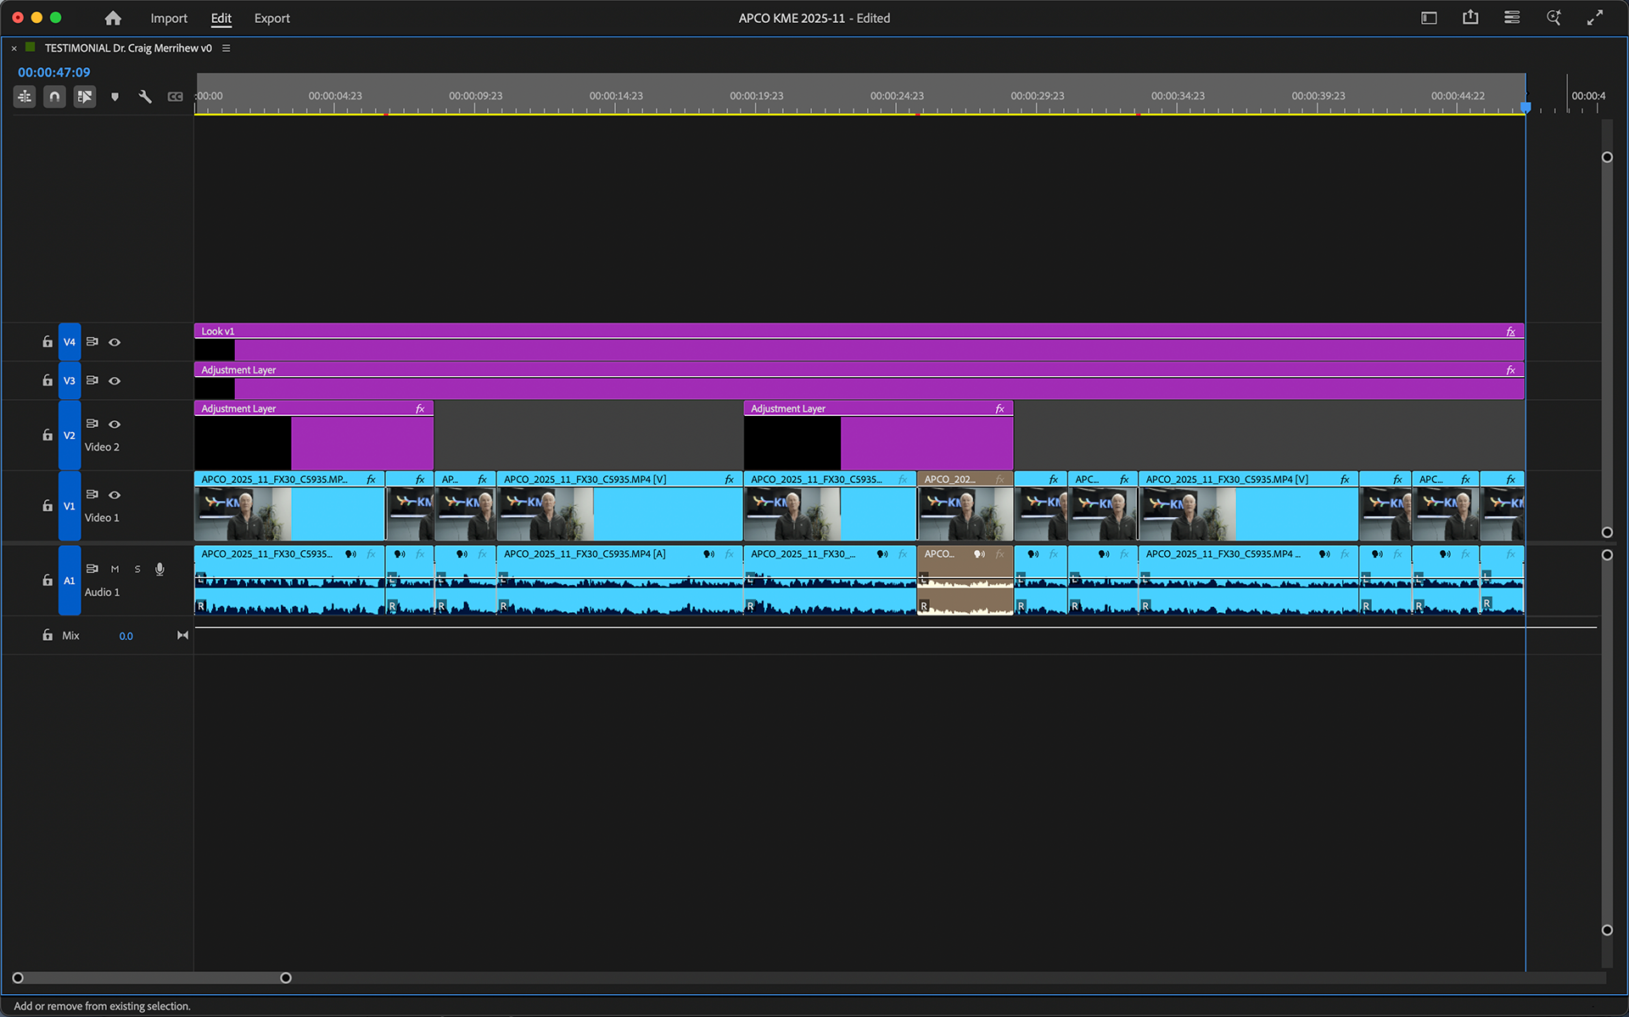Open the fullscreen expand control top right
Viewport: 1629px width, 1017px height.
pos(1597,17)
